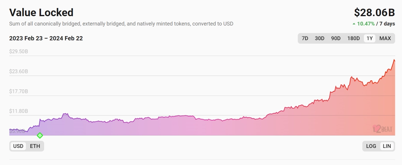Choose the 180D time range
The height and width of the screenshot is (165, 402).
[x=353, y=38]
